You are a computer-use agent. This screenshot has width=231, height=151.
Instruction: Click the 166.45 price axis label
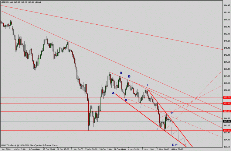point(227,69)
